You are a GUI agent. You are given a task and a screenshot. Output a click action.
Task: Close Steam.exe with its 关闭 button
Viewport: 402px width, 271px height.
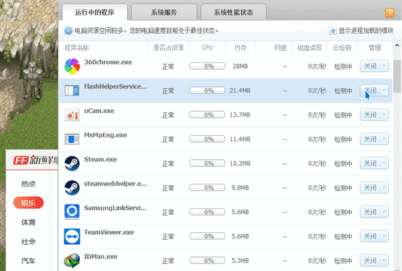click(x=370, y=163)
